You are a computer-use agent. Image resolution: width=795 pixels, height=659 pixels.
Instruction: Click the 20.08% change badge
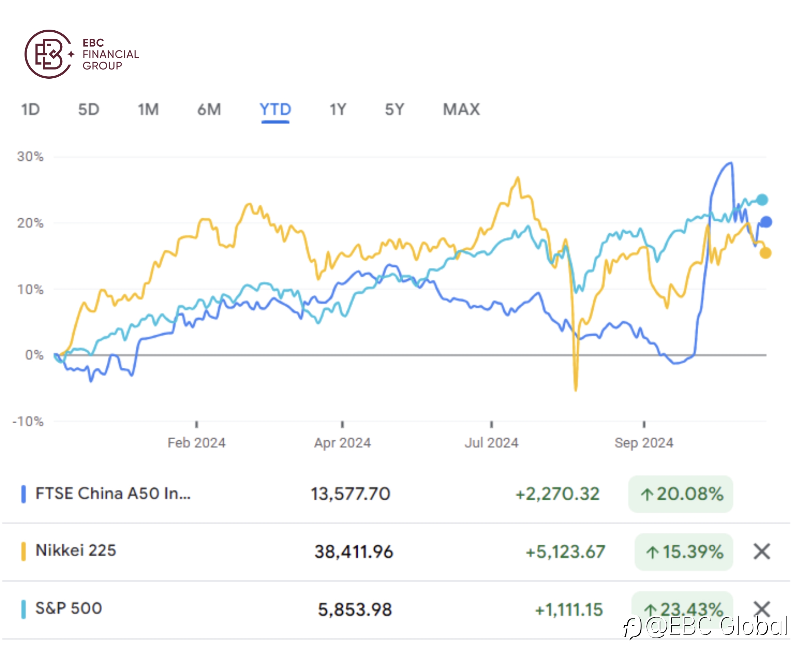point(681,494)
